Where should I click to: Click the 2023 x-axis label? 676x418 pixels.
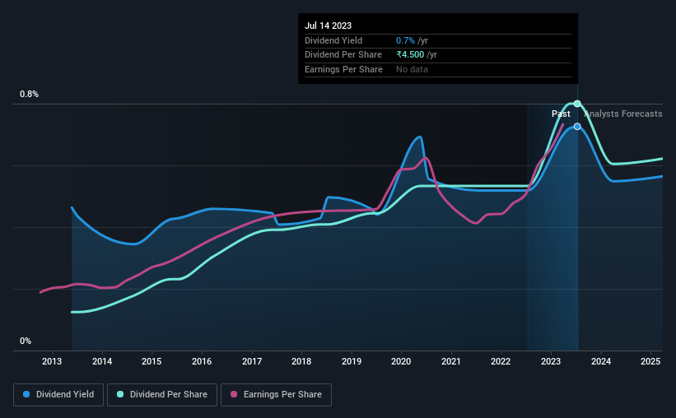pos(551,361)
